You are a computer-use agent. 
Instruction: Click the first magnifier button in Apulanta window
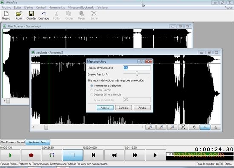pos(150,127)
